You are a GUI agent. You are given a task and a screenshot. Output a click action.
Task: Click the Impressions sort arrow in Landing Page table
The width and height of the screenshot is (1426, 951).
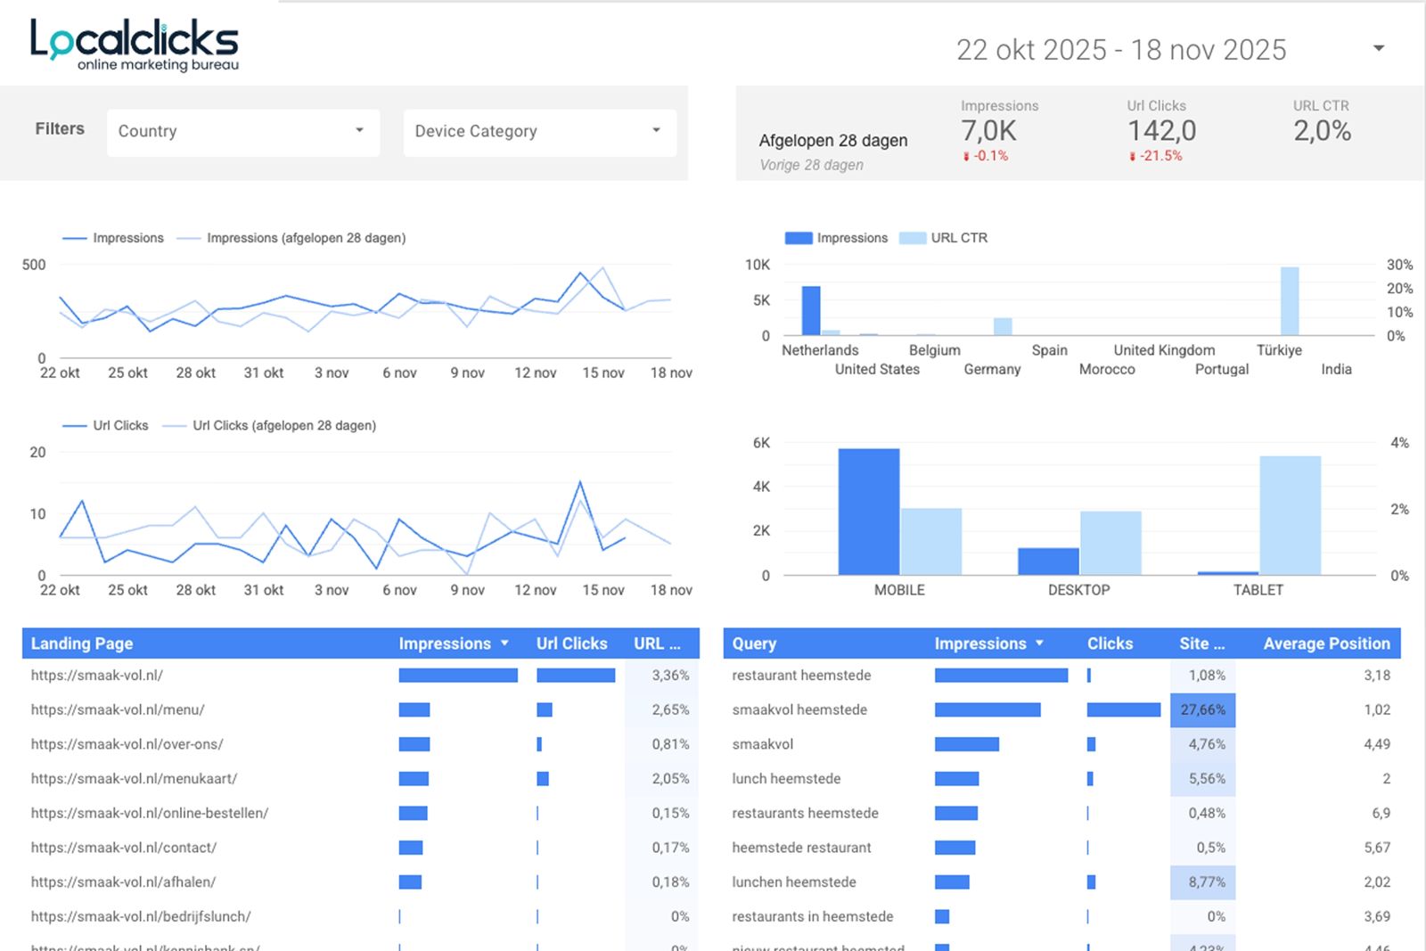pyautogui.click(x=504, y=644)
